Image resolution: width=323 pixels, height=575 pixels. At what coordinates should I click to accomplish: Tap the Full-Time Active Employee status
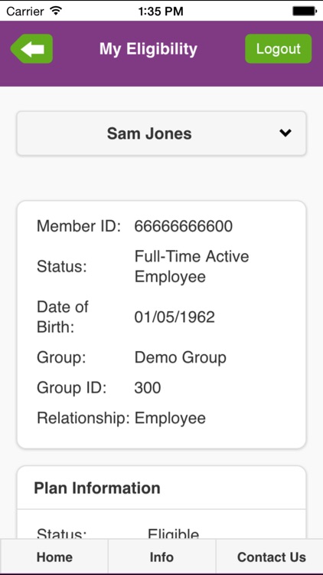(x=191, y=266)
